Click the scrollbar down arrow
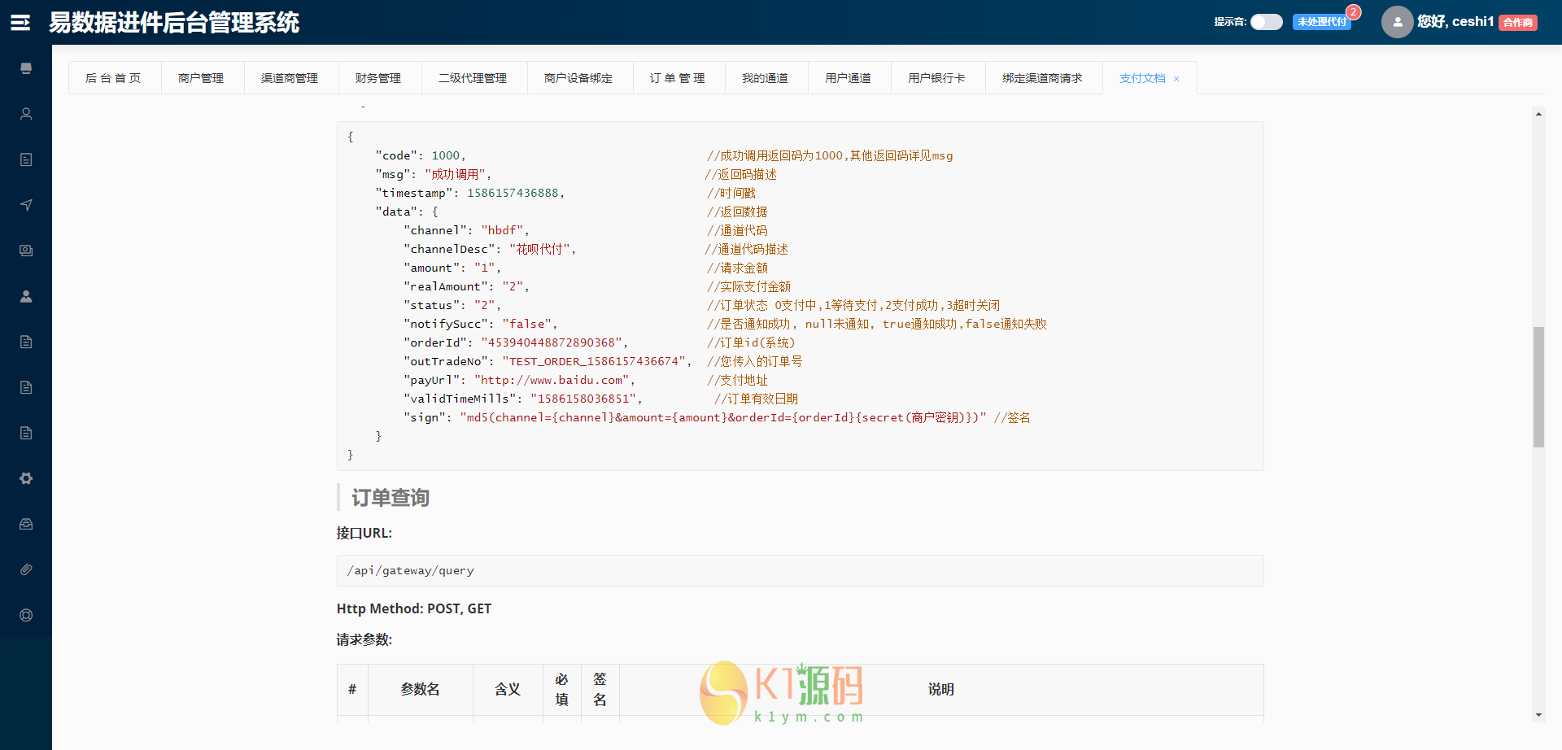The width and height of the screenshot is (1562, 750). click(x=1538, y=715)
